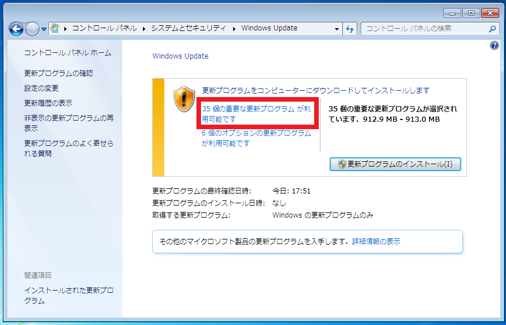Viewport: 506px width, 325px height.
Task: Open 更新履歴の表示 in sidebar
Action: point(48,103)
